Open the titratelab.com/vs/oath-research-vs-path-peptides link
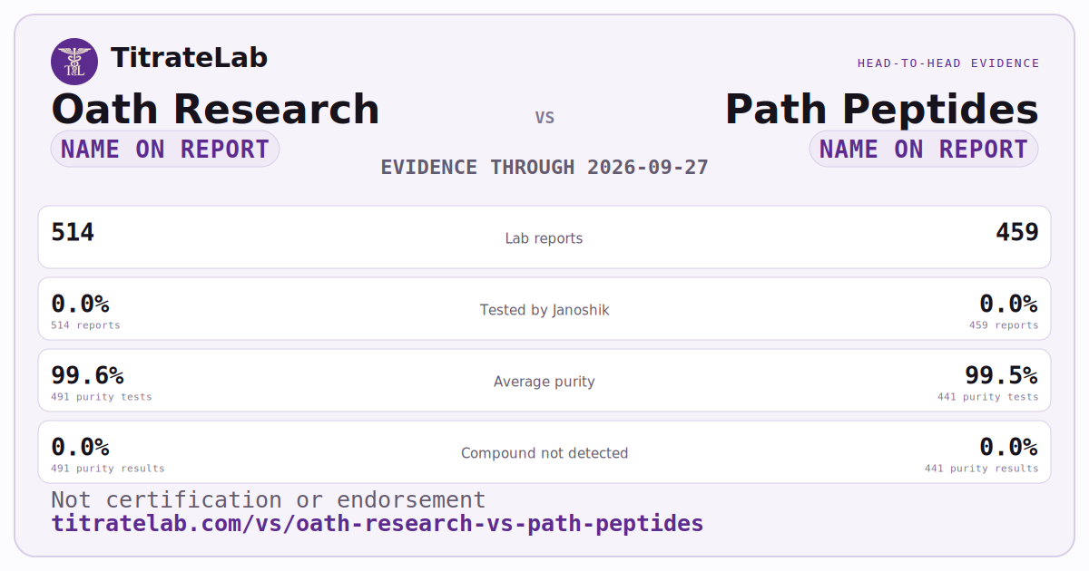 pos(378,524)
